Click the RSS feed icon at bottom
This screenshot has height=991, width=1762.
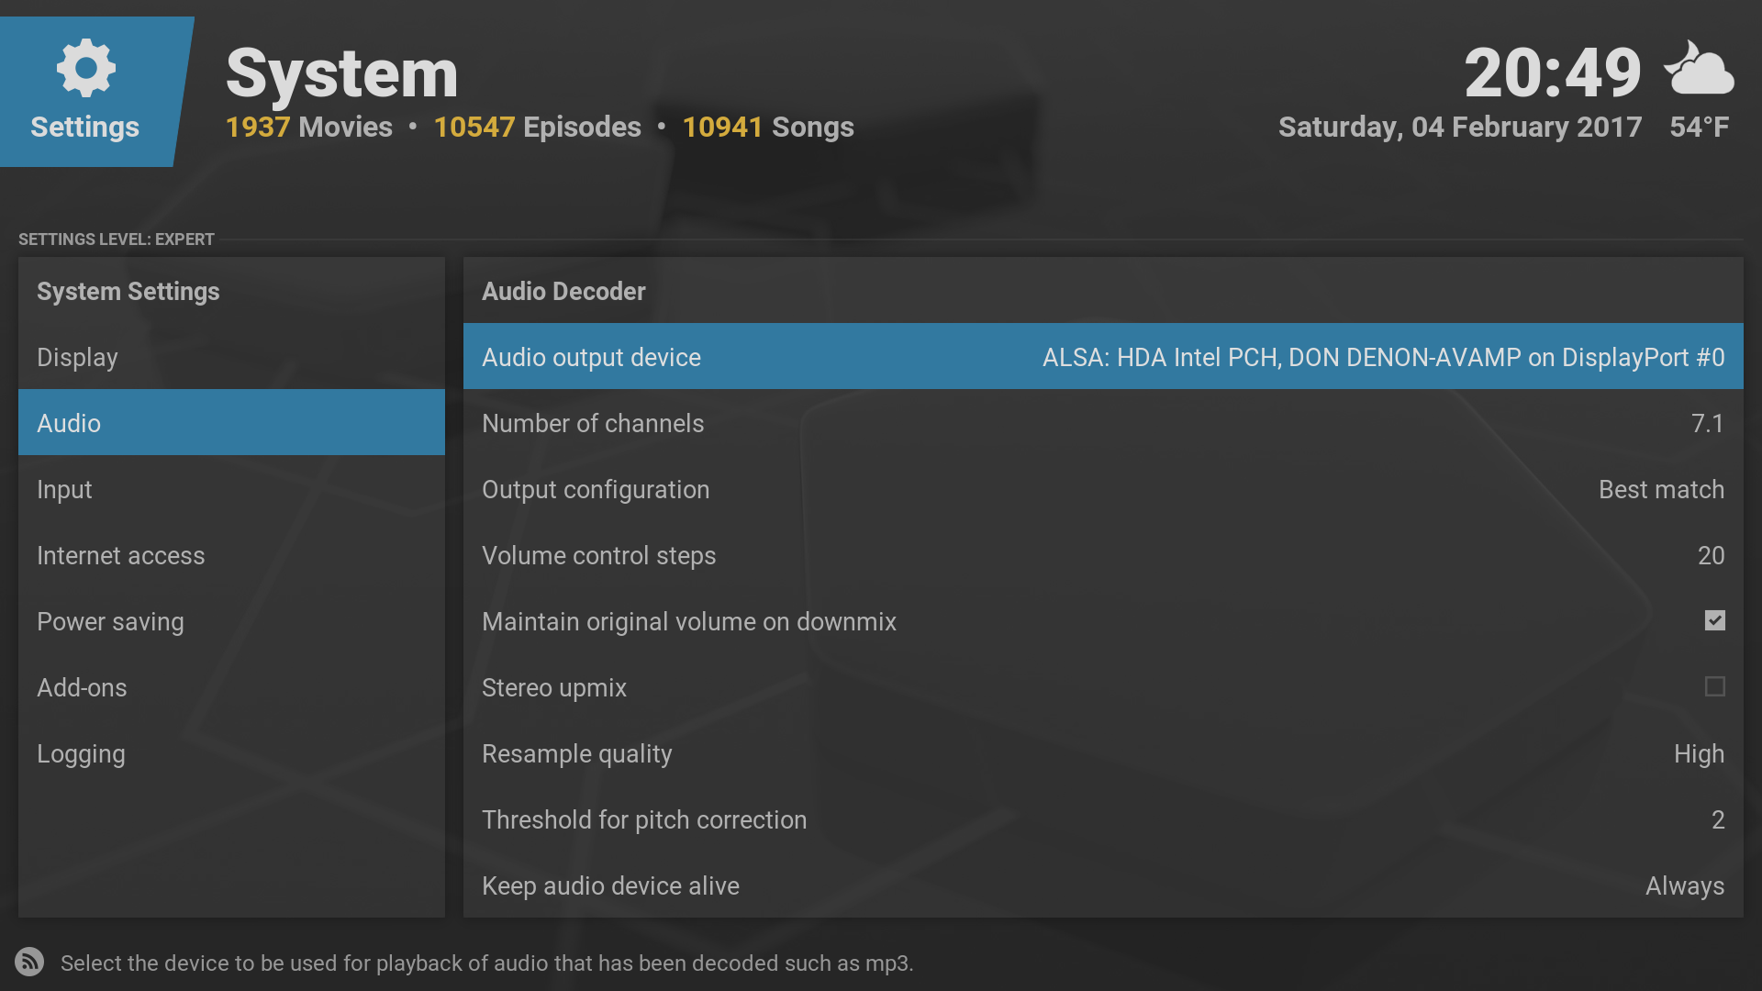click(x=29, y=962)
